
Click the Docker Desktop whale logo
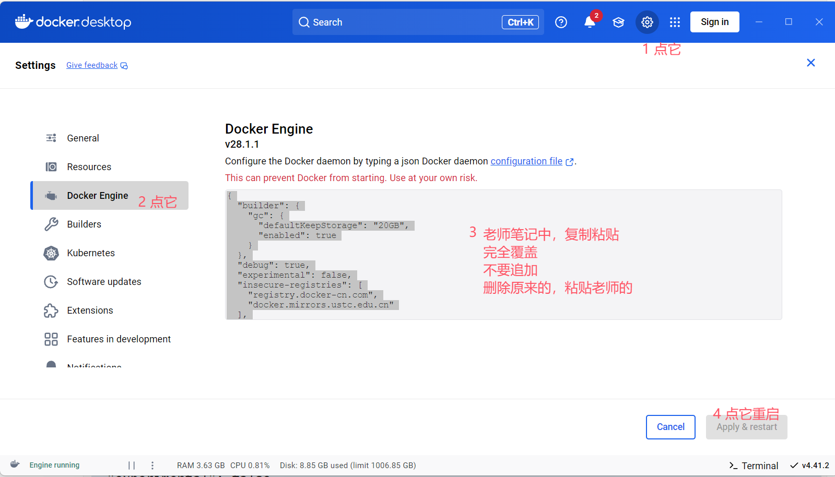pos(24,21)
